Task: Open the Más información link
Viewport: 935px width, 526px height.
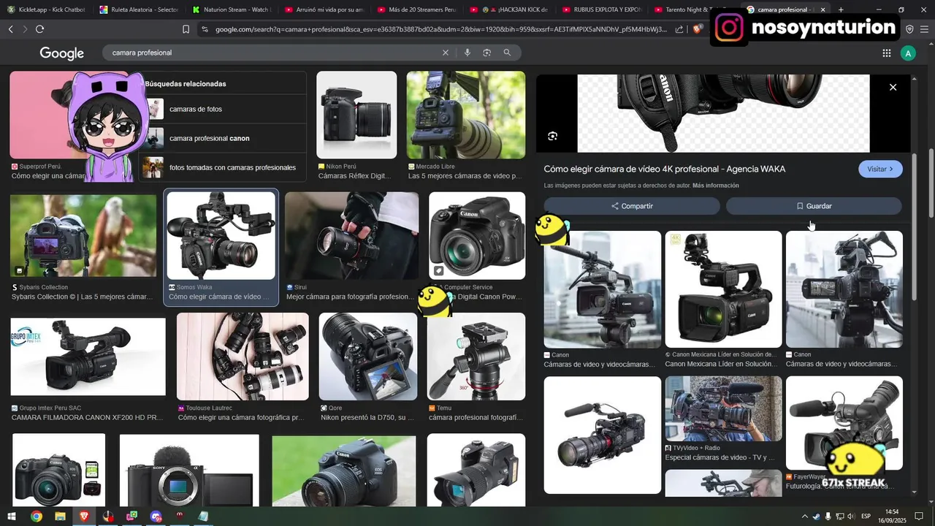Action: click(x=715, y=186)
